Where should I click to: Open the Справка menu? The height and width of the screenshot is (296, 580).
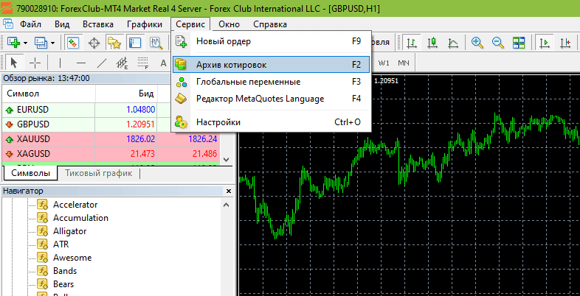tap(270, 24)
